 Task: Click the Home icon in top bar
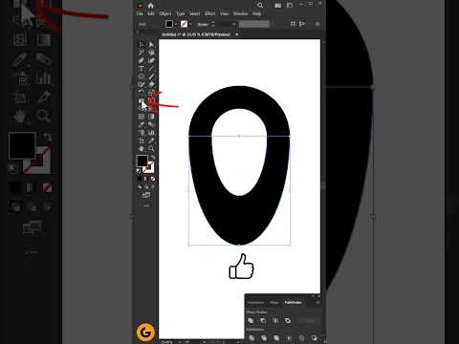150,6
